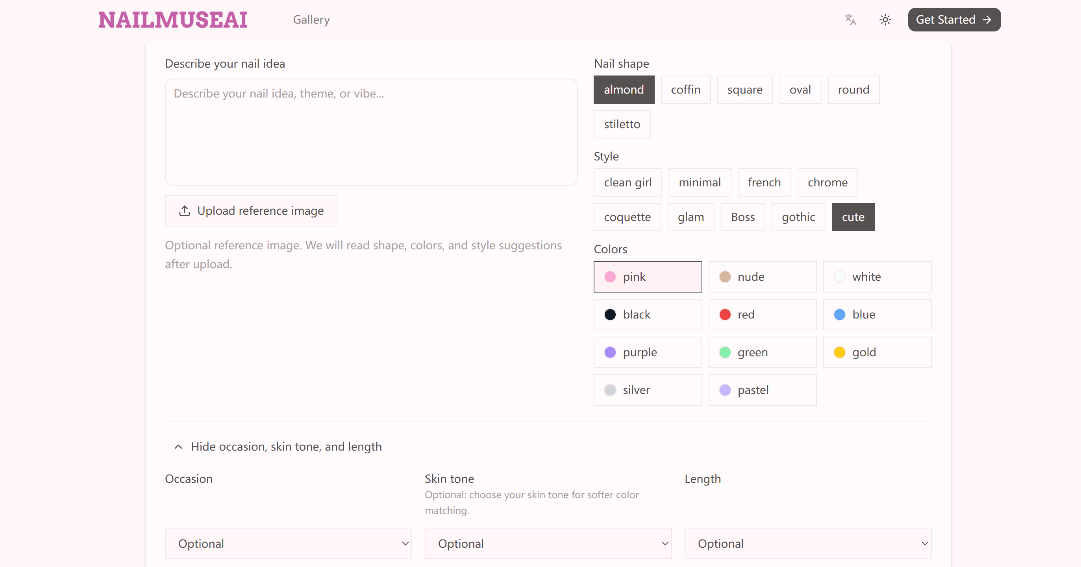Screen dimensions: 1081x567
Task: Choose the glam style
Action: pos(690,217)
